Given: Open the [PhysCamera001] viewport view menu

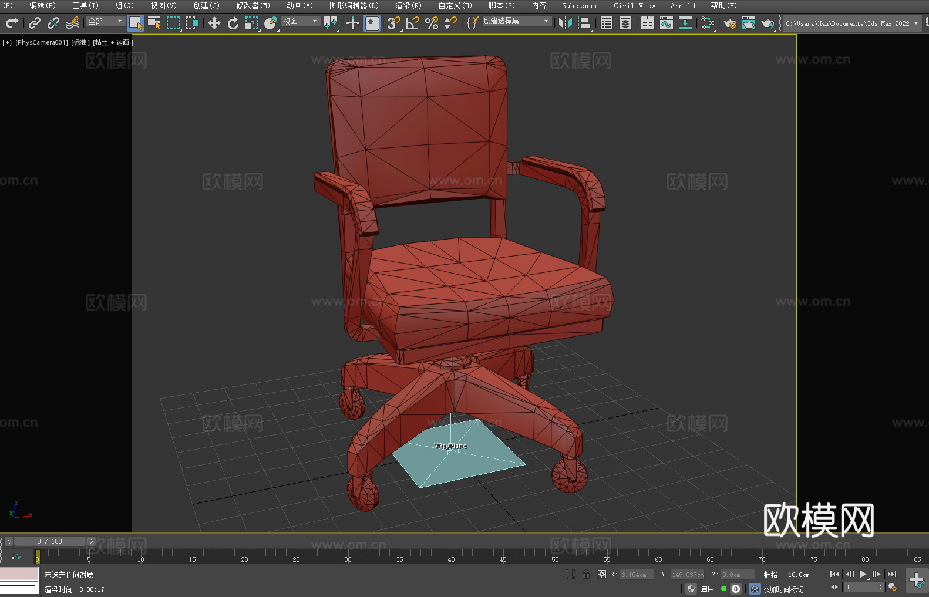Looking at the screenshot, I should 42,42.
